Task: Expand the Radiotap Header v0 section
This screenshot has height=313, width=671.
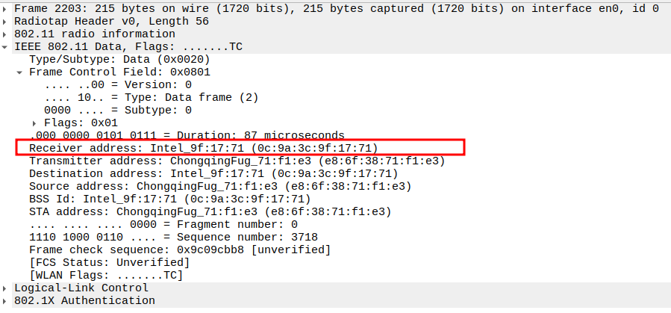Action: coord(5,21)
